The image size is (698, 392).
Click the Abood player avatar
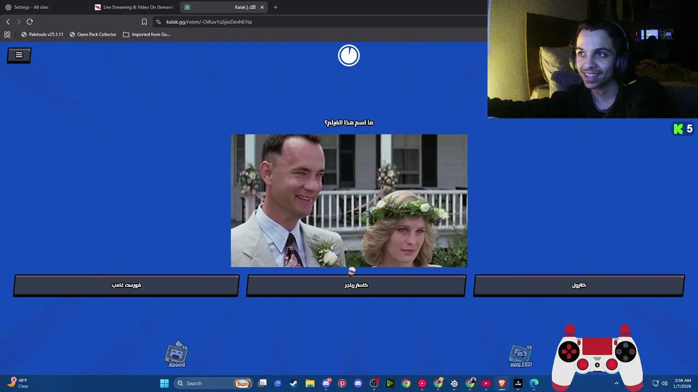[177, 354]
